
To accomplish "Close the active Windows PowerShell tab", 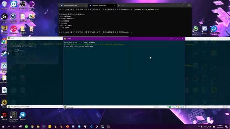I will pos(115,6).
